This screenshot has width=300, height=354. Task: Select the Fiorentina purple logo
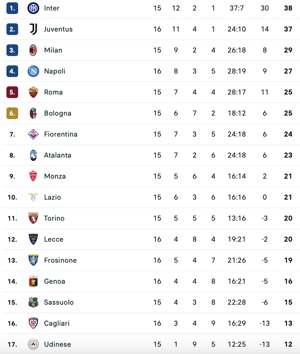[33, 134]
